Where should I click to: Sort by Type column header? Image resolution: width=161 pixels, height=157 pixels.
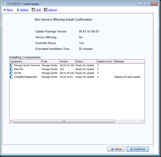point(50,61)
